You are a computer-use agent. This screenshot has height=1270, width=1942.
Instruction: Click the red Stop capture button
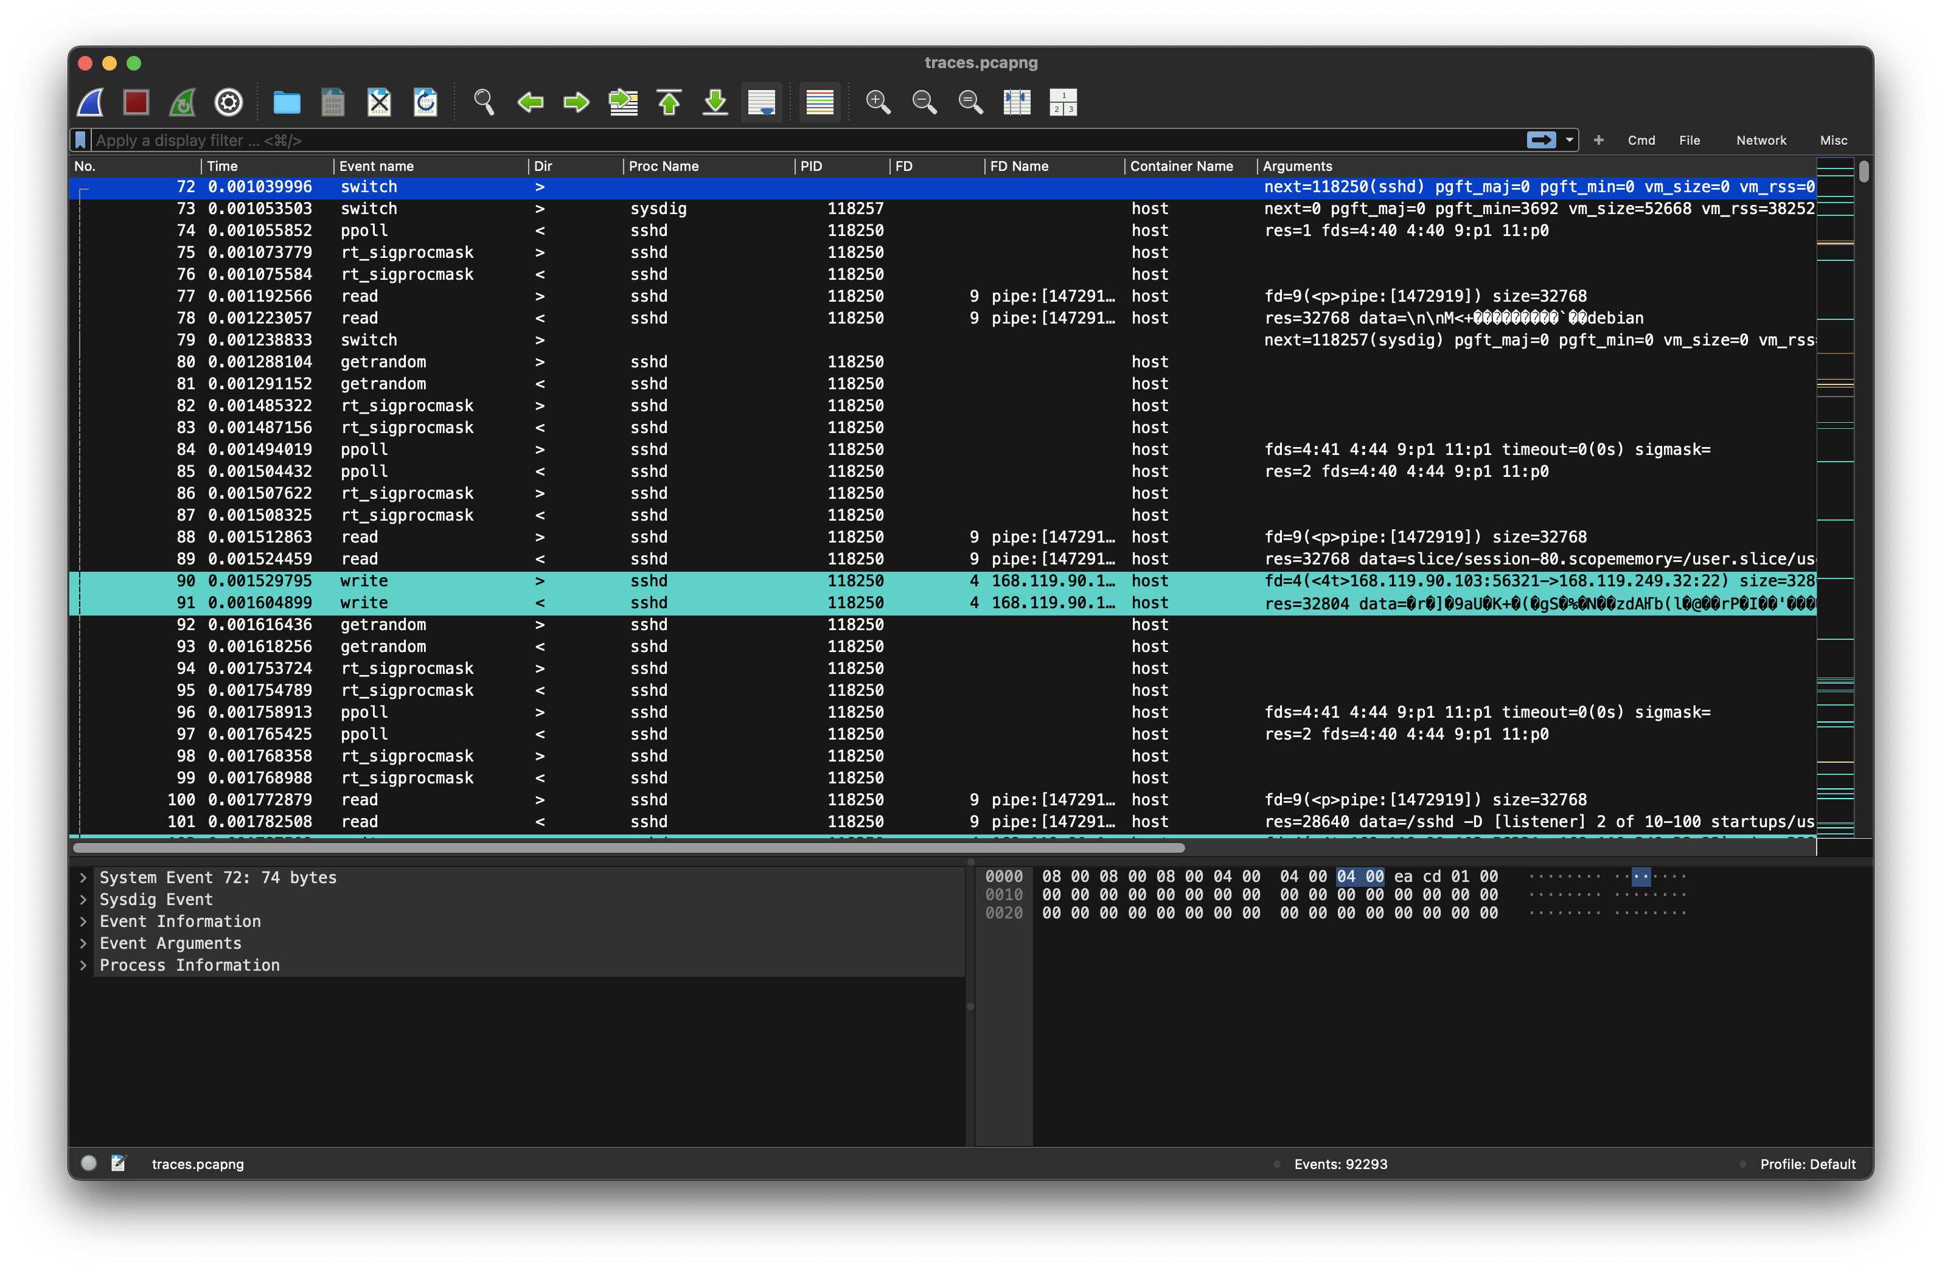tap(136, 102)
